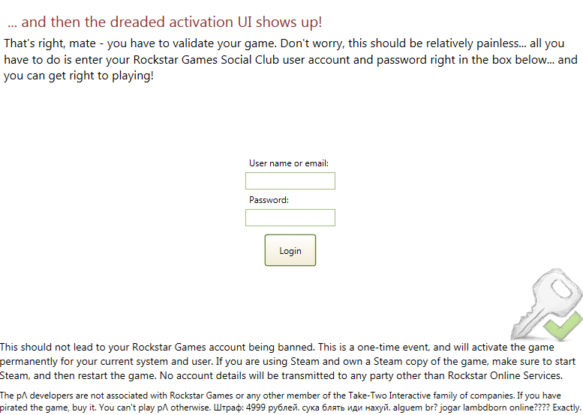
Task: Click the 'own a Steam copy' text
Action: pyautogui.click(x=384, y=362)
